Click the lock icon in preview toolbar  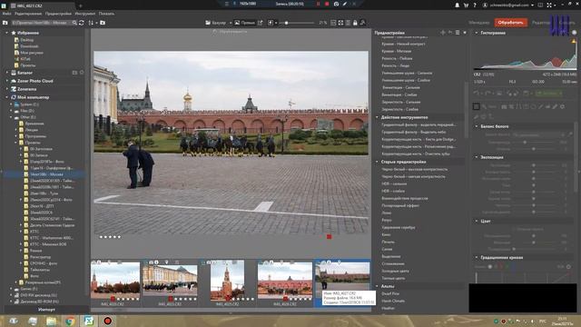click(x=355, y=23)
